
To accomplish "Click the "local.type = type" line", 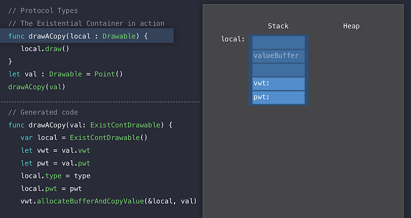I will [55, 176].
